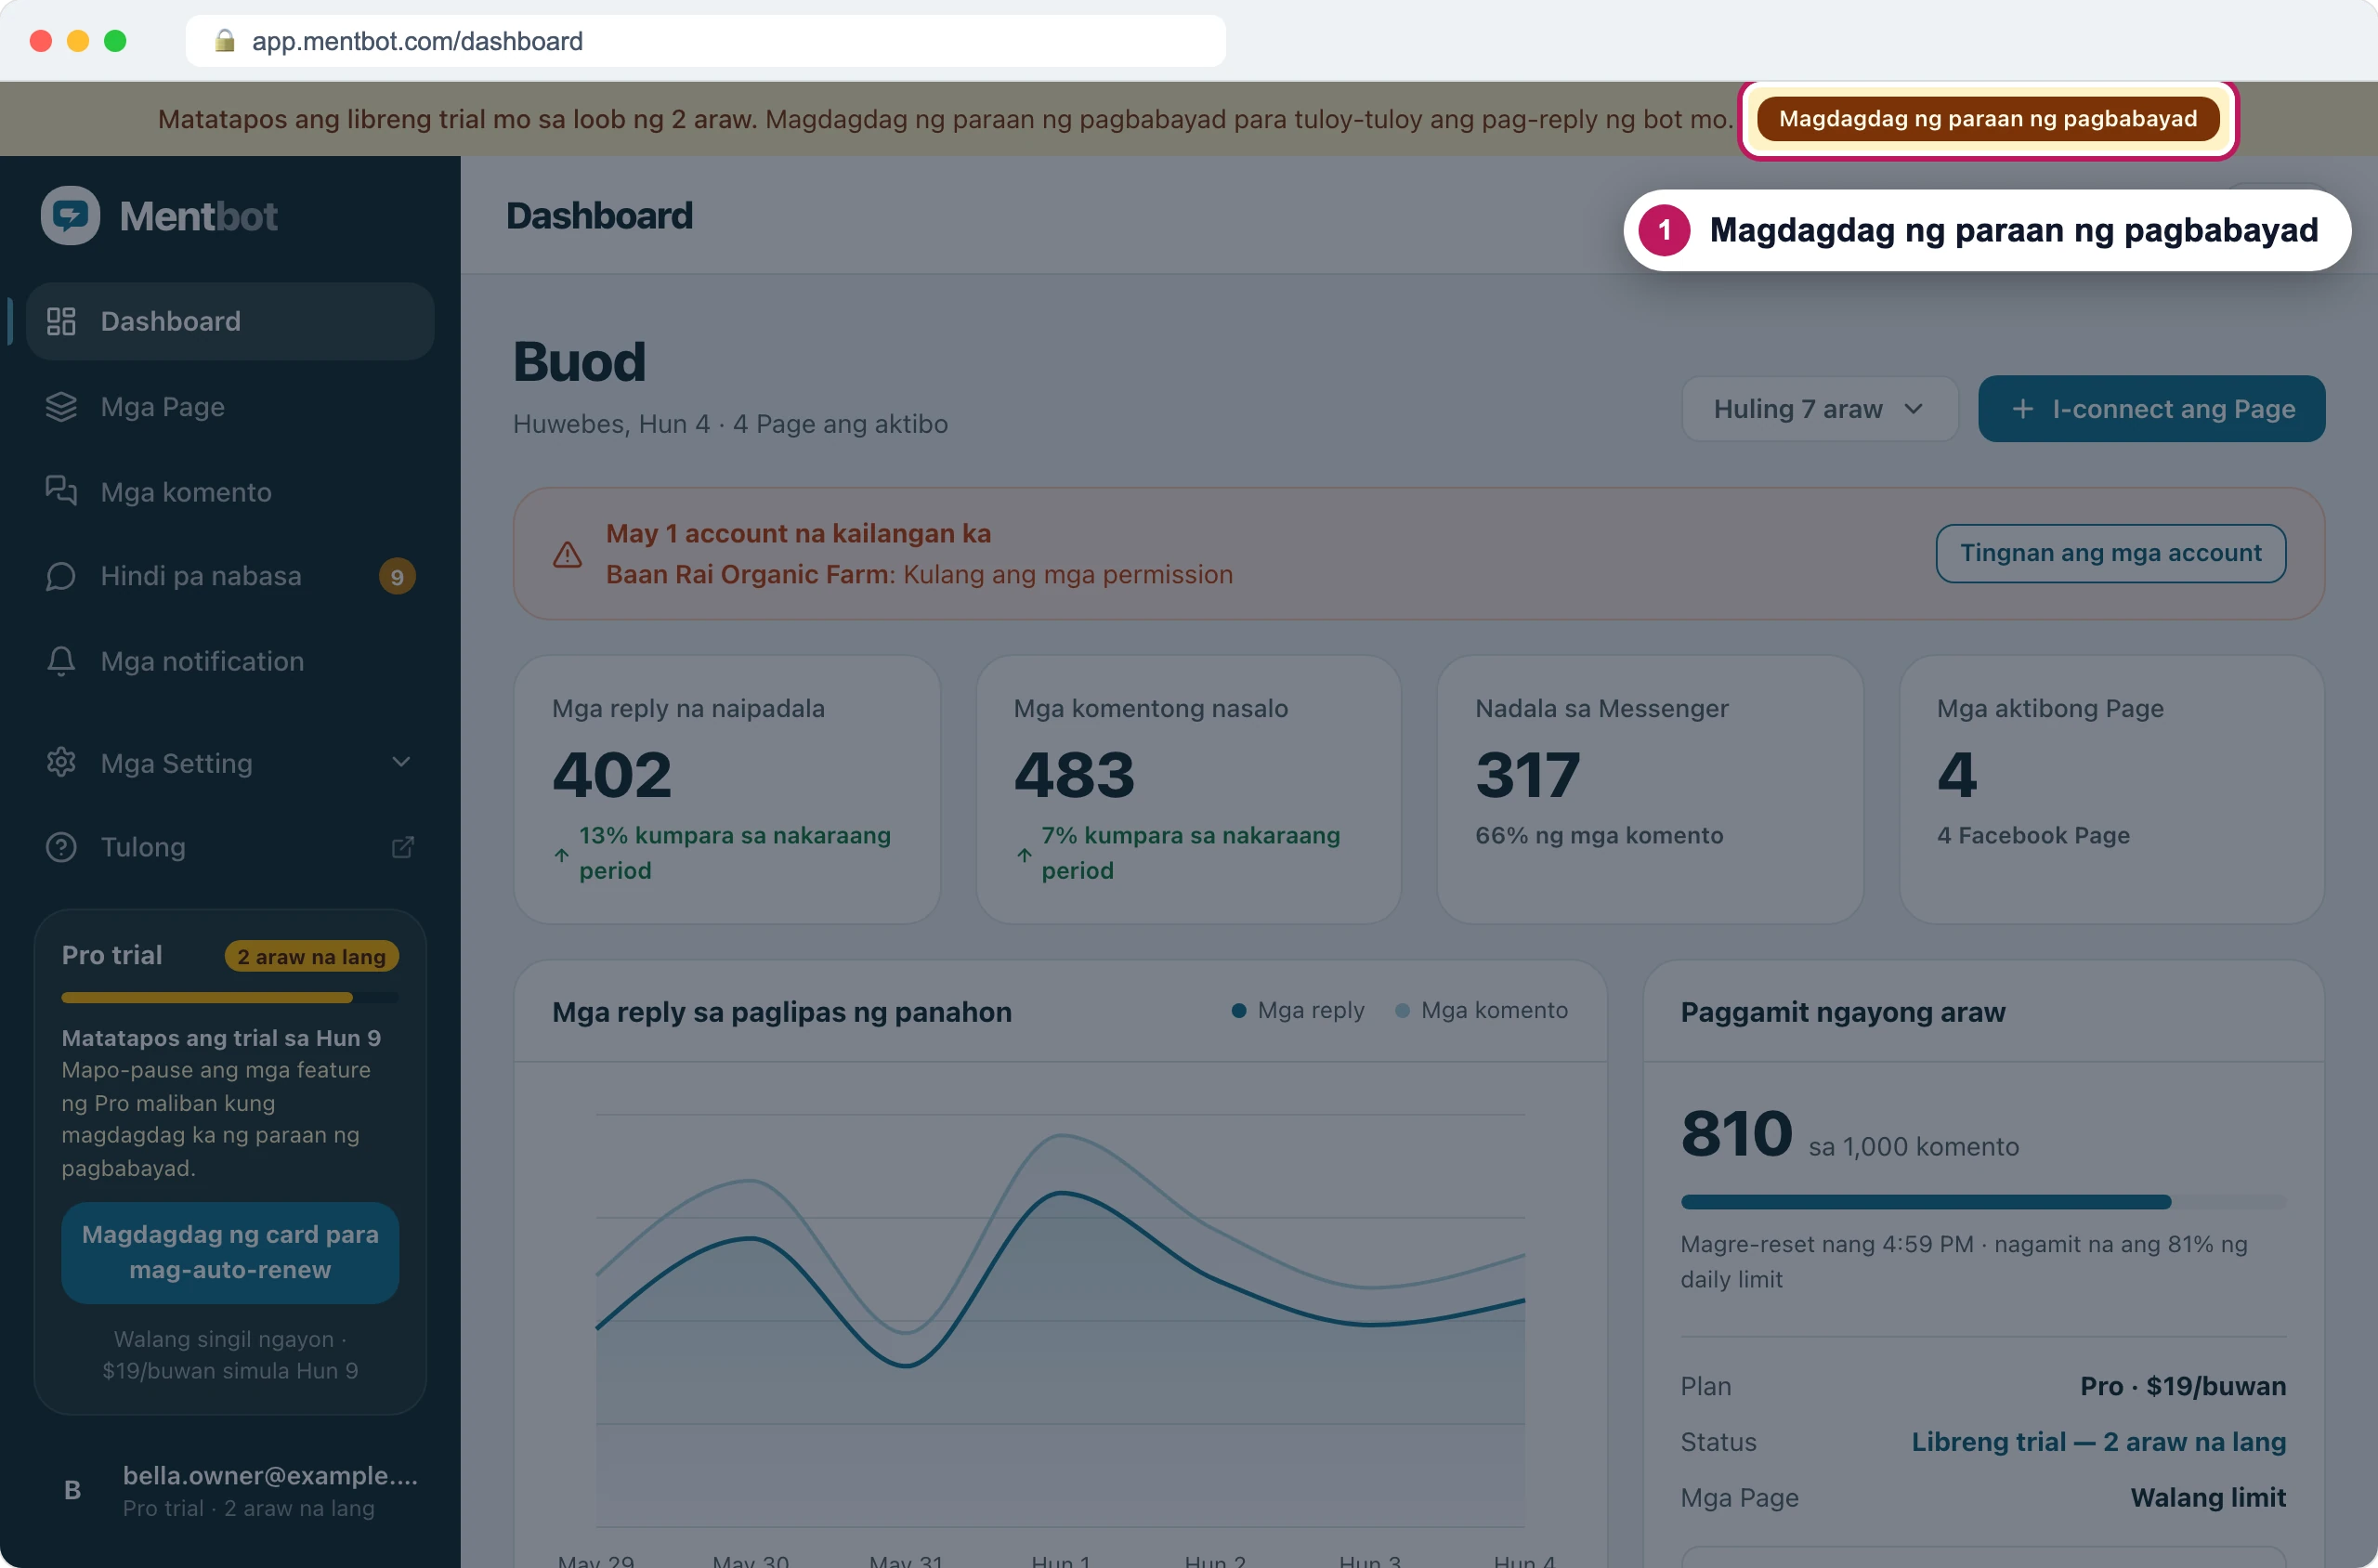Toggle the Mga reply chart legend

point(1298,1010)
